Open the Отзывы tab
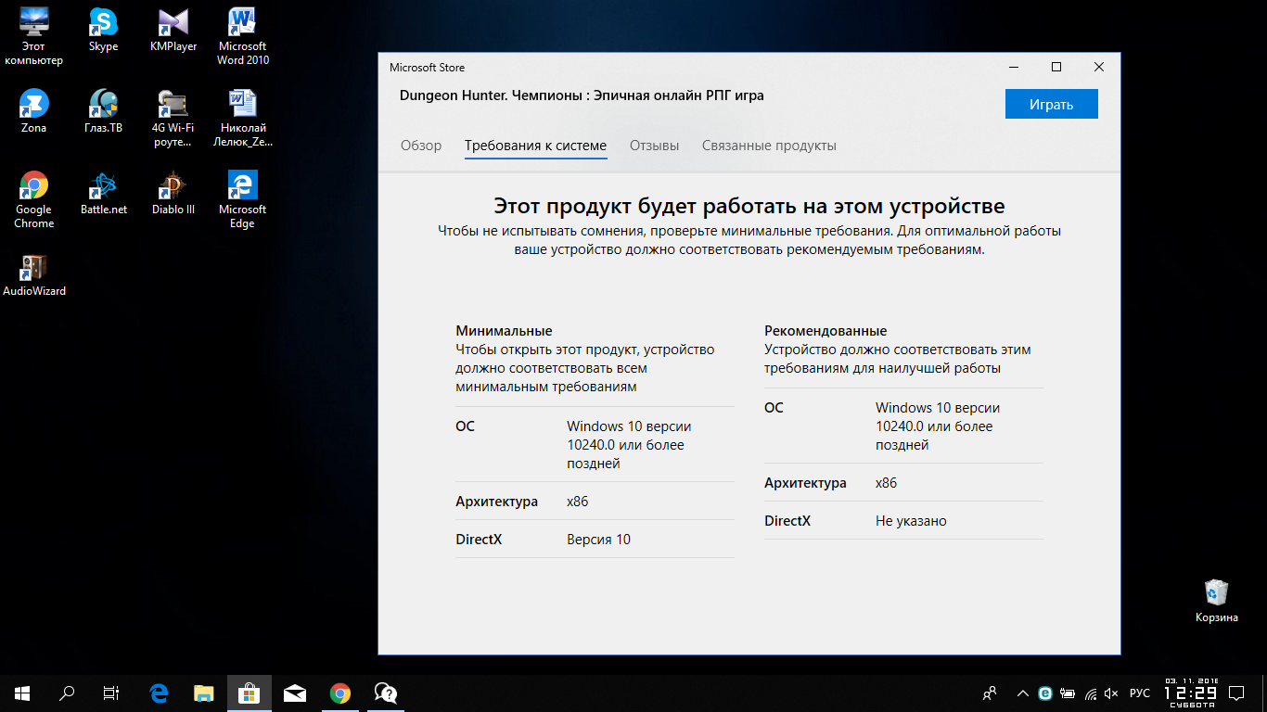This screenshot has height=712, width=1267. 654,146
